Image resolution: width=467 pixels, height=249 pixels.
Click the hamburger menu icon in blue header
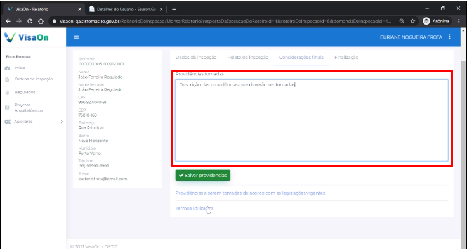point(76,37)
